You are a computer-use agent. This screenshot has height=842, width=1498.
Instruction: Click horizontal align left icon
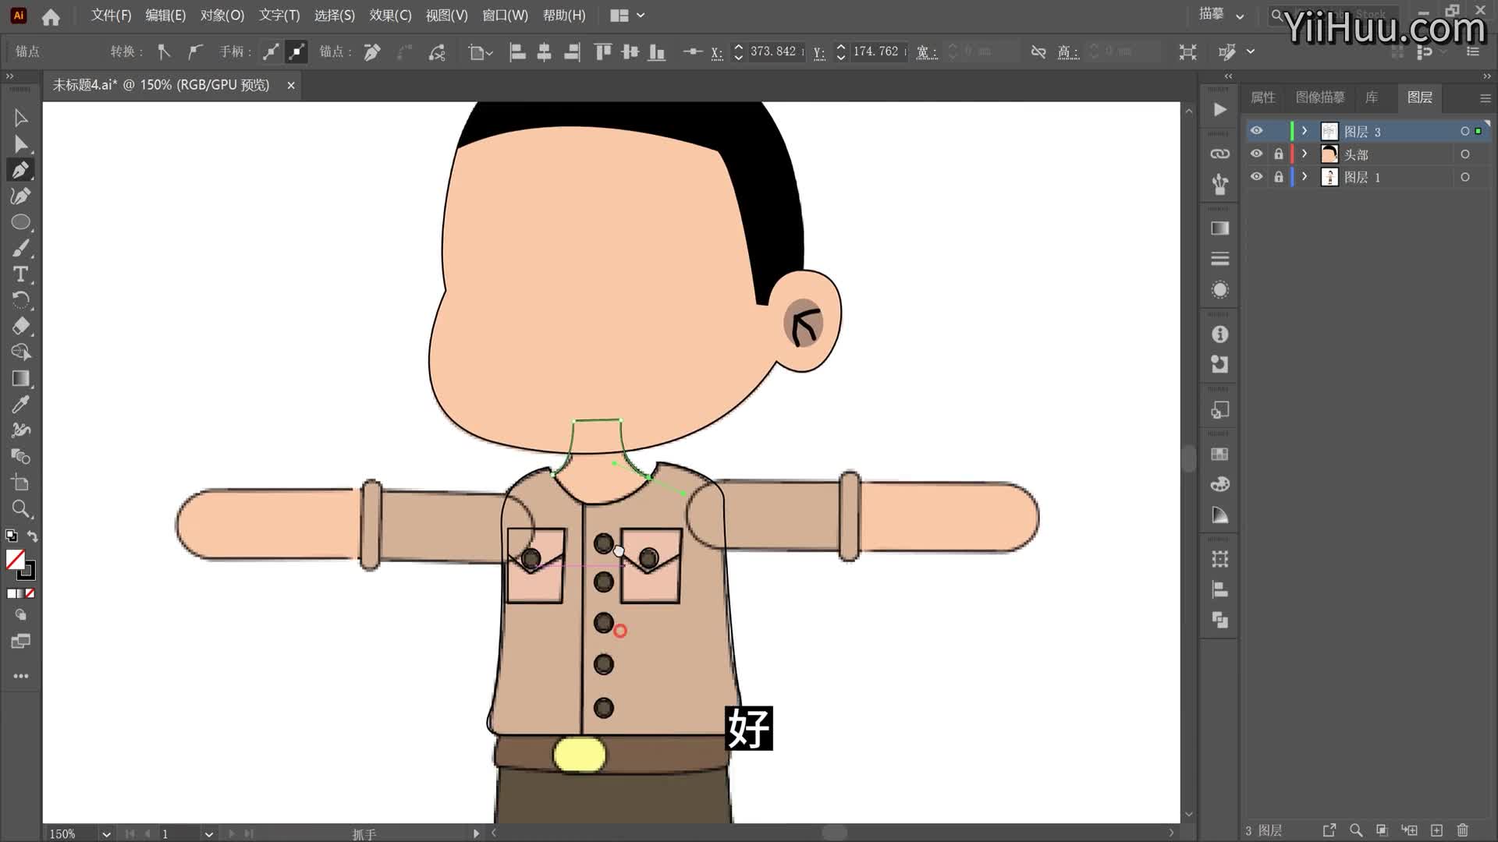(x=516, y=52)
